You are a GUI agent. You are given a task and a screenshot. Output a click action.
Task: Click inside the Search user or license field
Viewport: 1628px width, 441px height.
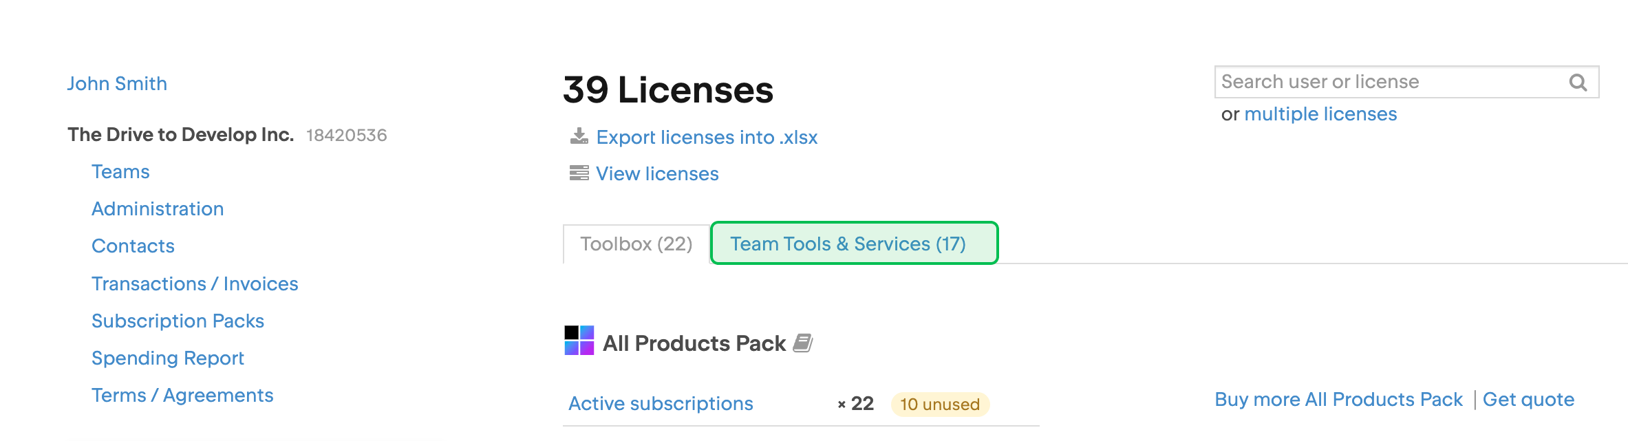pos(1376,81)
